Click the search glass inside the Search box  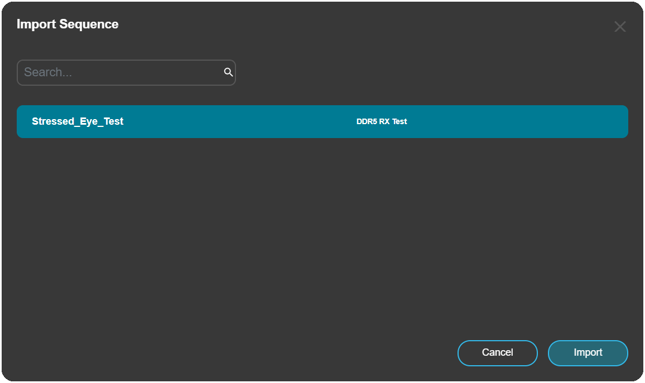(228, 72)
